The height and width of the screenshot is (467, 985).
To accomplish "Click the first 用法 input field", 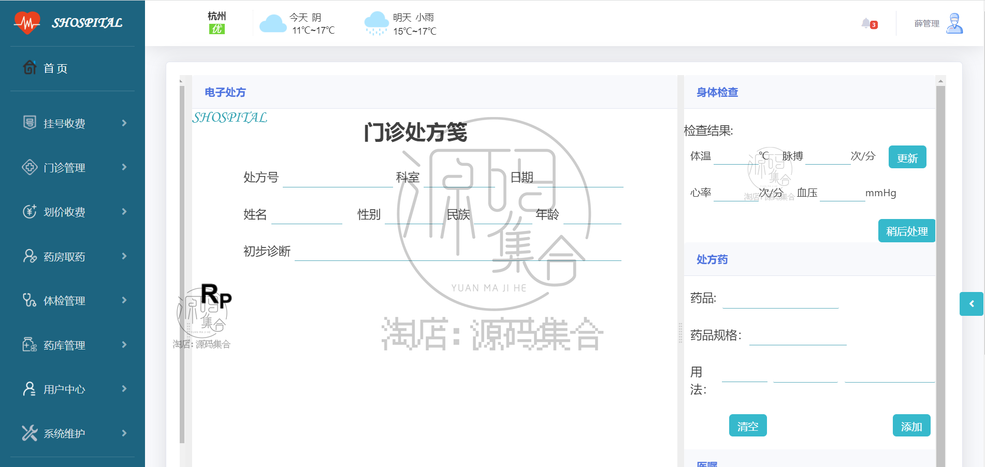I will (x=744, y=373).
